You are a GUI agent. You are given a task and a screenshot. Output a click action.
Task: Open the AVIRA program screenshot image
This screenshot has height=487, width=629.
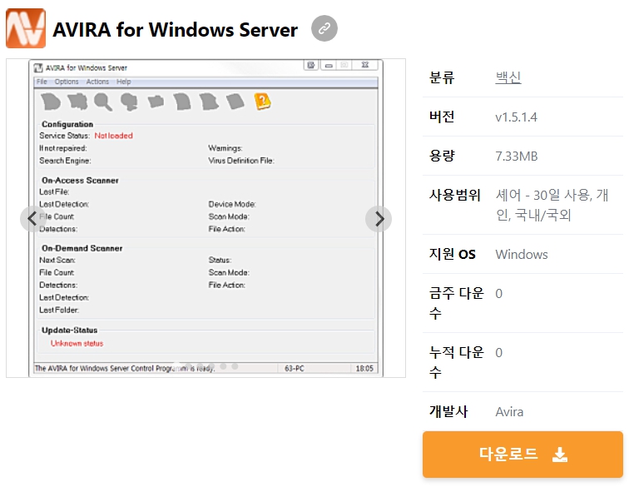pos(206,218)
